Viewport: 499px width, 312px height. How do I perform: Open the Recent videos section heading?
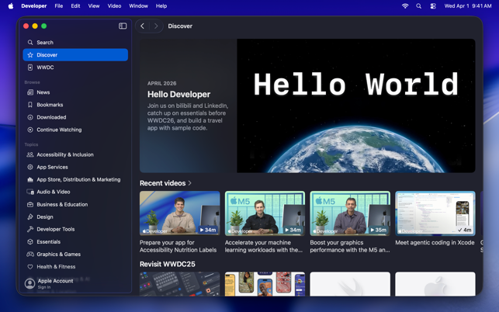pyautogui.click(x=163, y=183)
